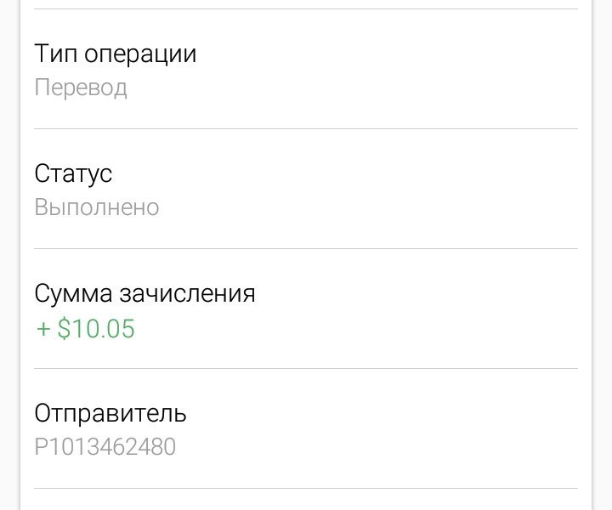Click the gray margin right of the card

click(603, 255)
